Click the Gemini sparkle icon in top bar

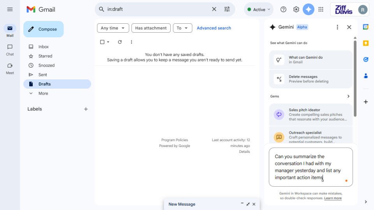pos(309,9)
